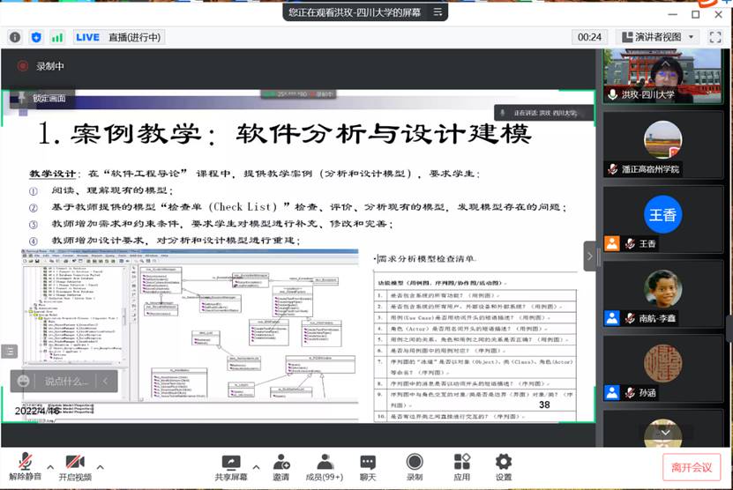Expand audio options arrow beside 解除静音

click(50, 466)
